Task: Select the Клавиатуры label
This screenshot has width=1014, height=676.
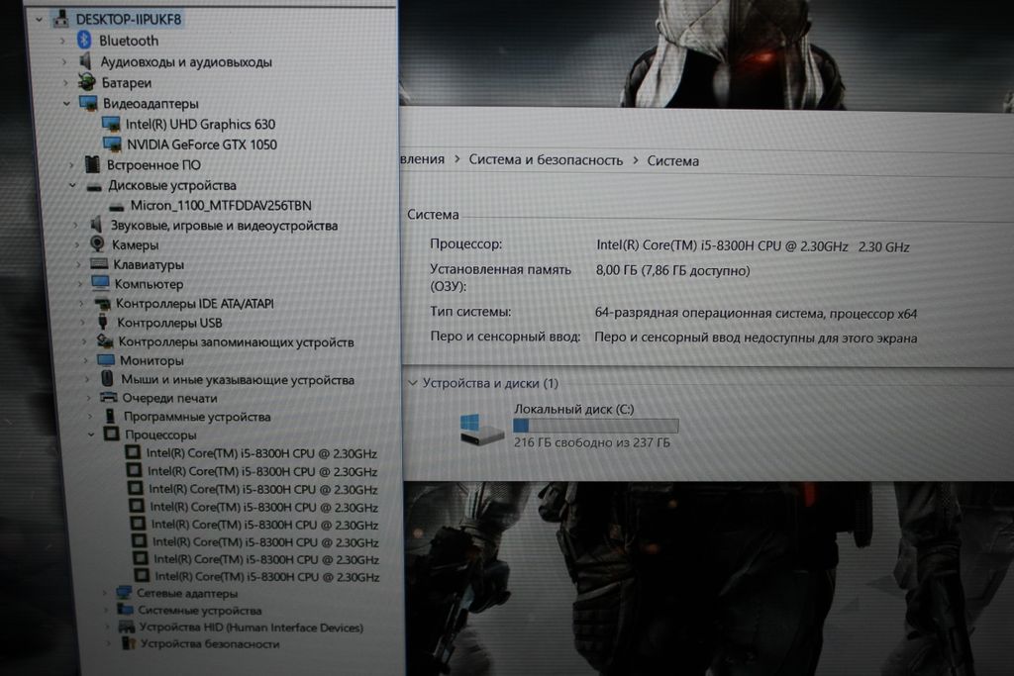Action: pos(149,264)
